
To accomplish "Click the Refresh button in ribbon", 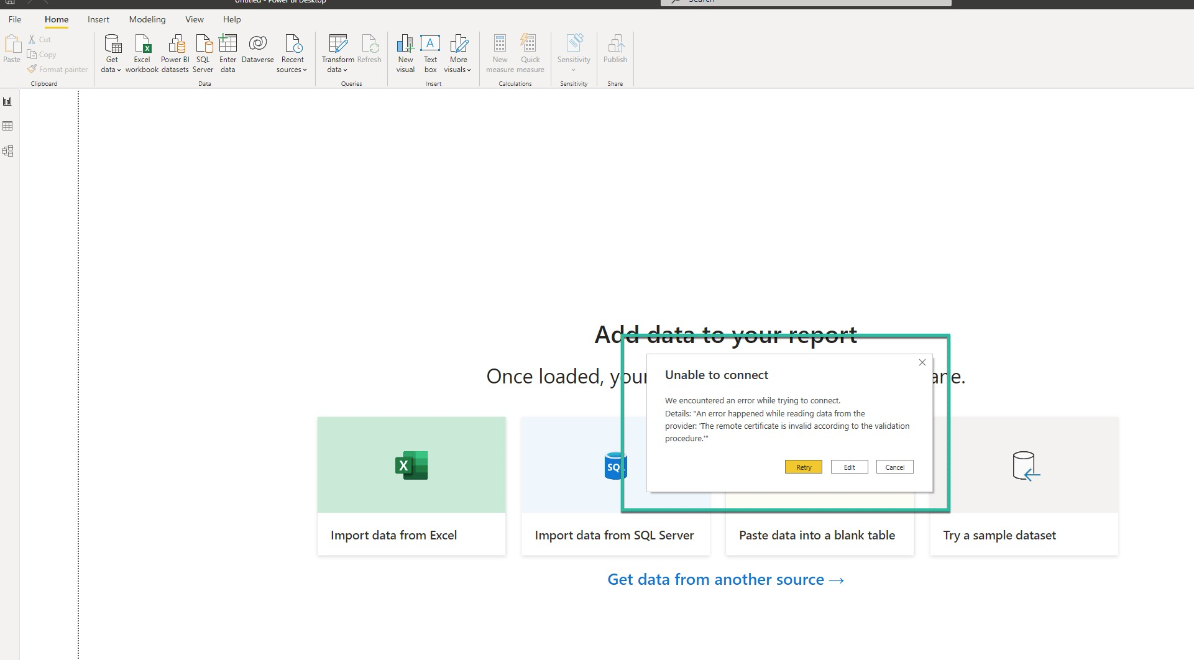I will click(369, 50).
